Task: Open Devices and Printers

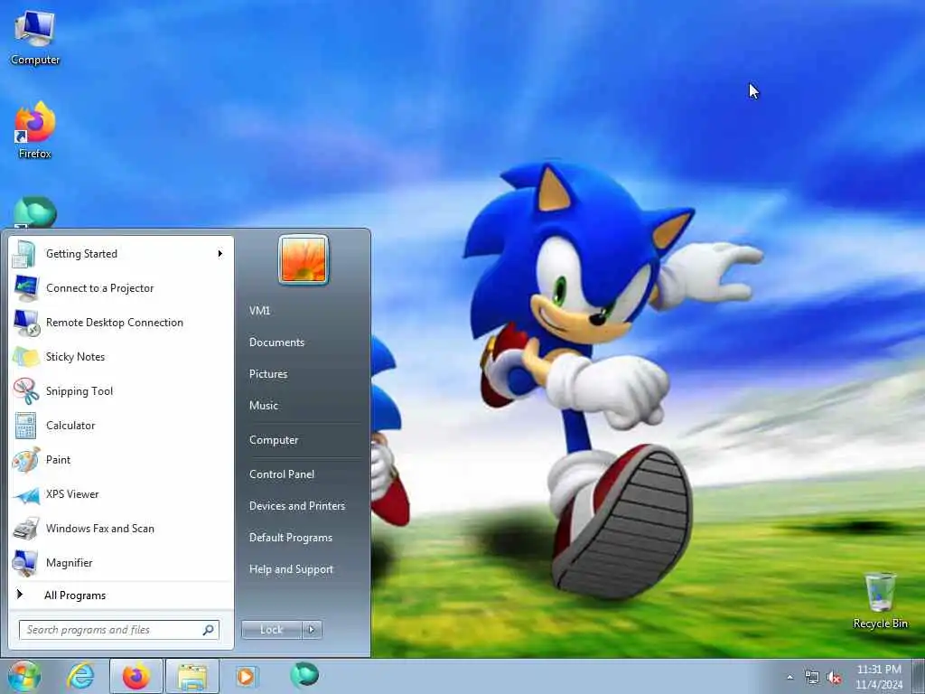Action: (296, 506)
